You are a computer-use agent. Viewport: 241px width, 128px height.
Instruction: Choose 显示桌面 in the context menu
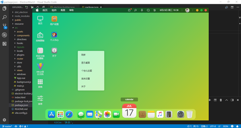(91, 63)
